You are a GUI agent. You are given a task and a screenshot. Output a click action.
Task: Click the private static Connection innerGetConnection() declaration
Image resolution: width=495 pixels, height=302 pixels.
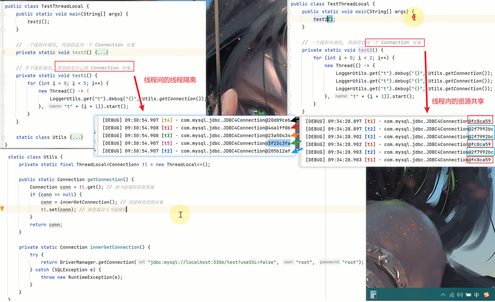point(85,247)
